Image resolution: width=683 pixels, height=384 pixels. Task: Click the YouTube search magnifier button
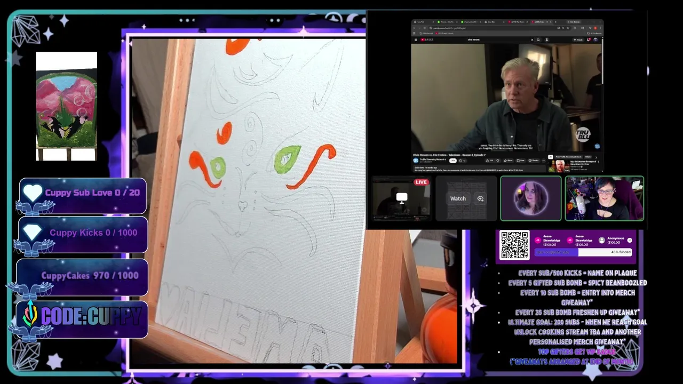tap(538, 39)
